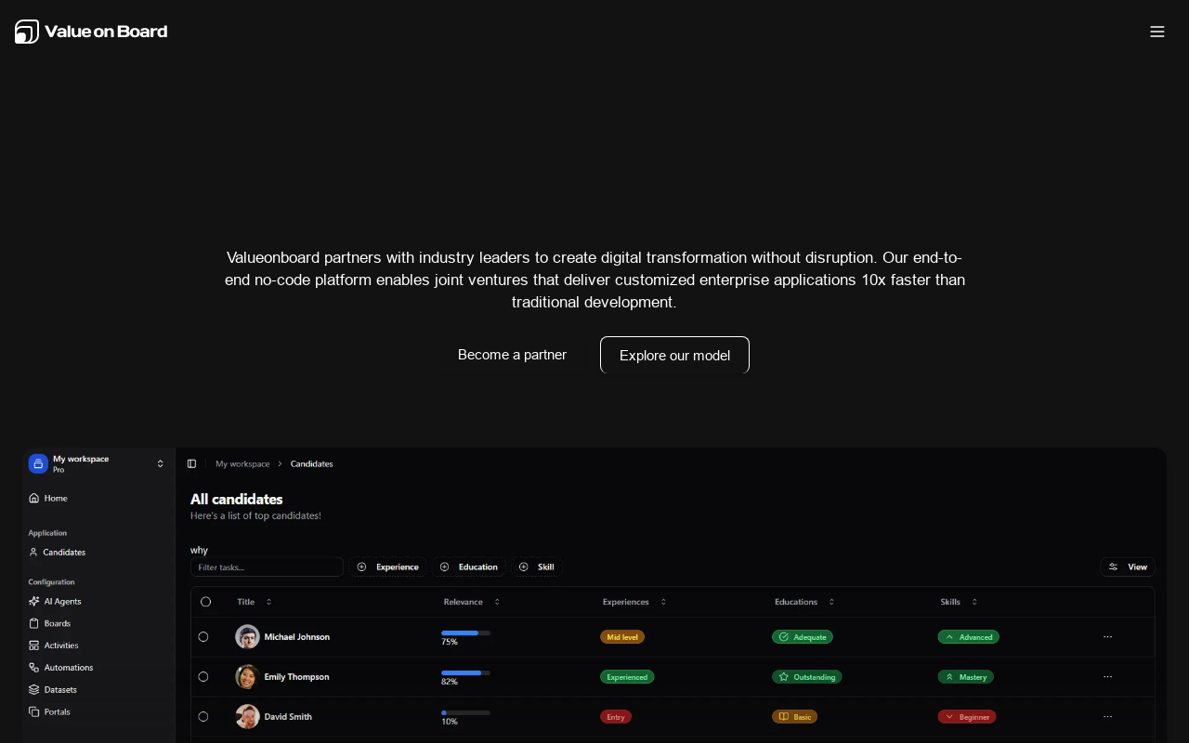This screenshot has height=743, width=1189.
Task: Click the Outstanding education badge
Action: pos(807,677)
